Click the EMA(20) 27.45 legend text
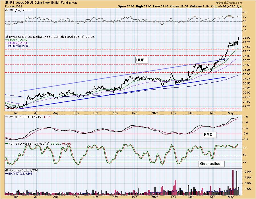256x199 pixels. [18, 40]
